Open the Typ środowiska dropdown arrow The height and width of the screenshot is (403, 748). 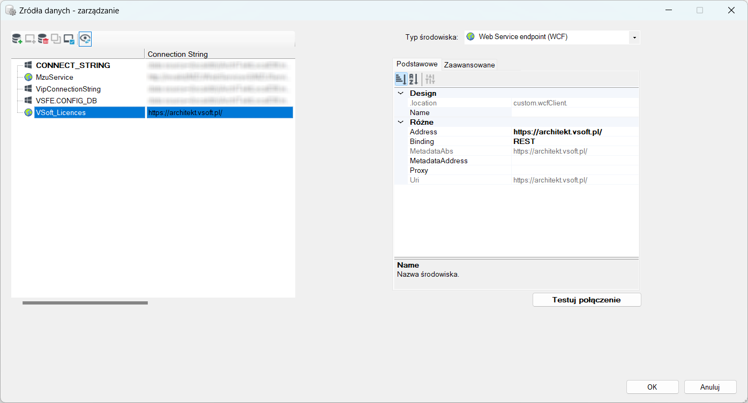tap(634, 37)
